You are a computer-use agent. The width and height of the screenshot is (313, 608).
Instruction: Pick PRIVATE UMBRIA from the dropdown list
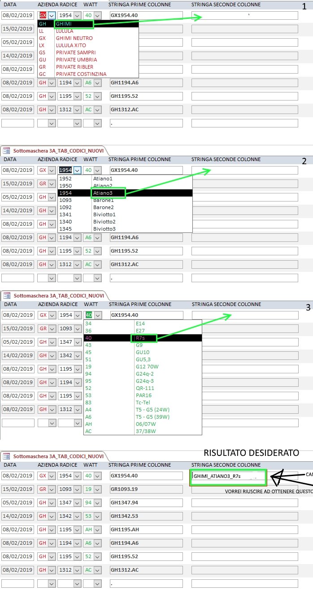pos(76,60)
